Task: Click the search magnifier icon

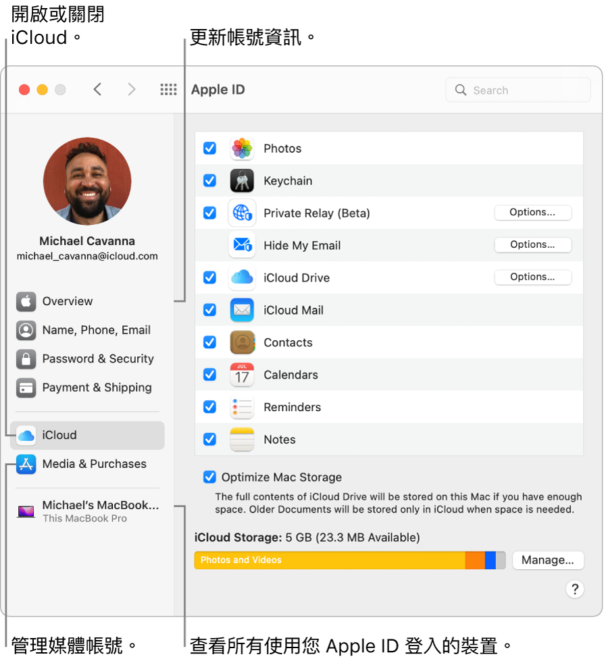Action: [x=461, y=90]
